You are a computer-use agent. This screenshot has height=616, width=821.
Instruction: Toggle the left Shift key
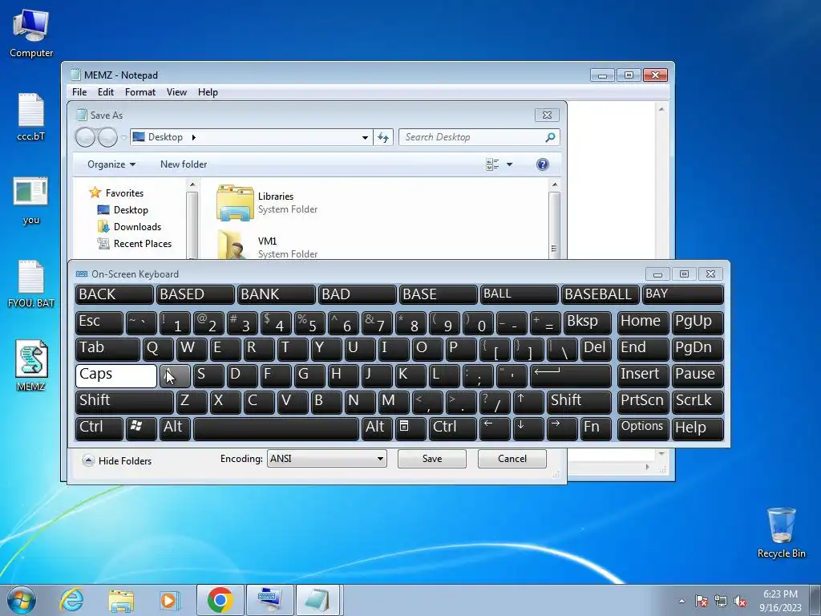click(x=124, y=402)
